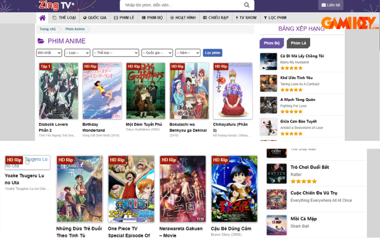
Task: Open the TV SHOW menu
Action: point(246,18)
